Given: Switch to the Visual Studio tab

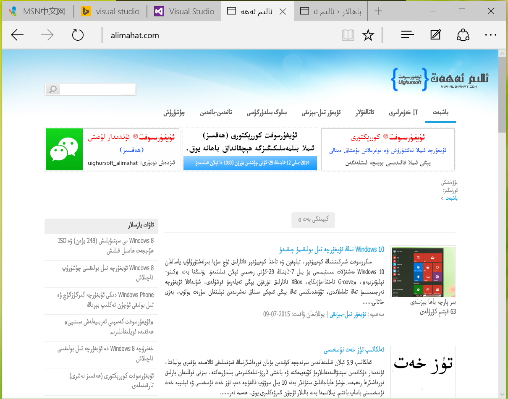Looking at the screenshot, I should click(184, 11).
